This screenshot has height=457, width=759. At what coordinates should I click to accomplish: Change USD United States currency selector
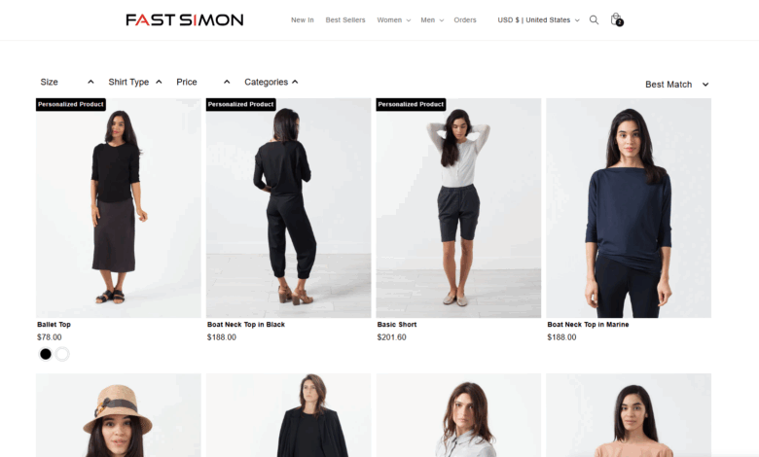pyautogui.click(x=538, y=19)
